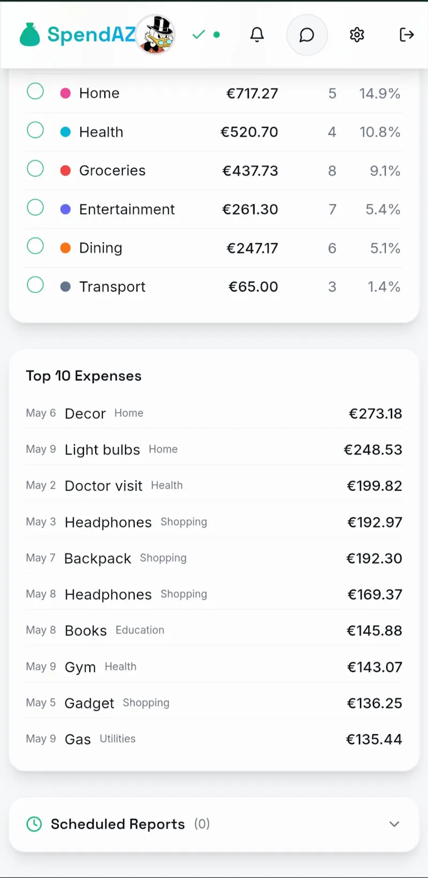Open the Doctor visit expense row
Screen dimensions: 428x878
[x=214, y=486]
